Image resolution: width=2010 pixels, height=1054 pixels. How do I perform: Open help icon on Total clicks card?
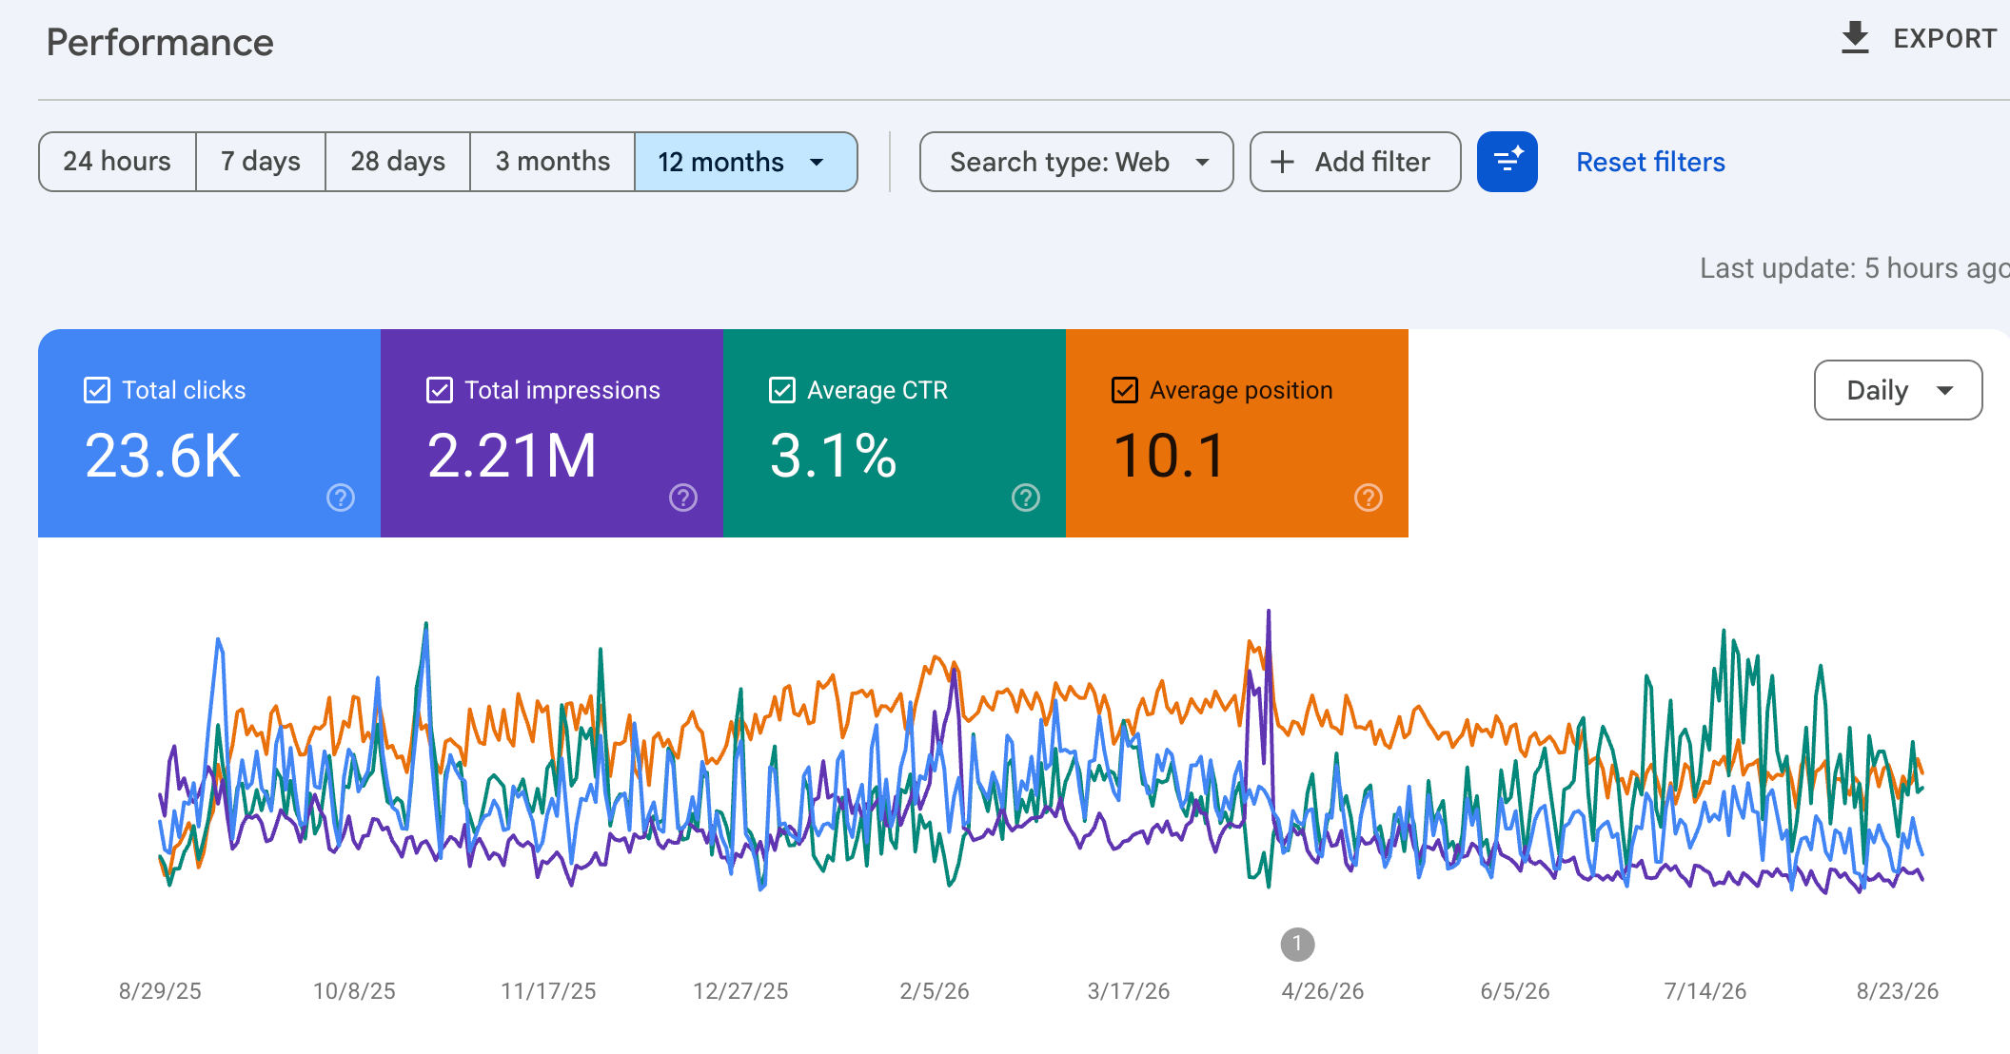coord(341,498)
